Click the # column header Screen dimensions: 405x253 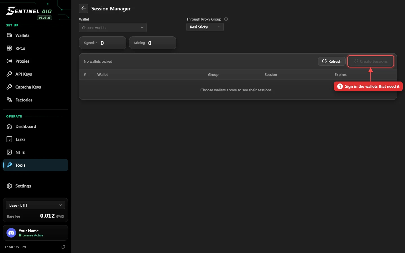(85, 74)
